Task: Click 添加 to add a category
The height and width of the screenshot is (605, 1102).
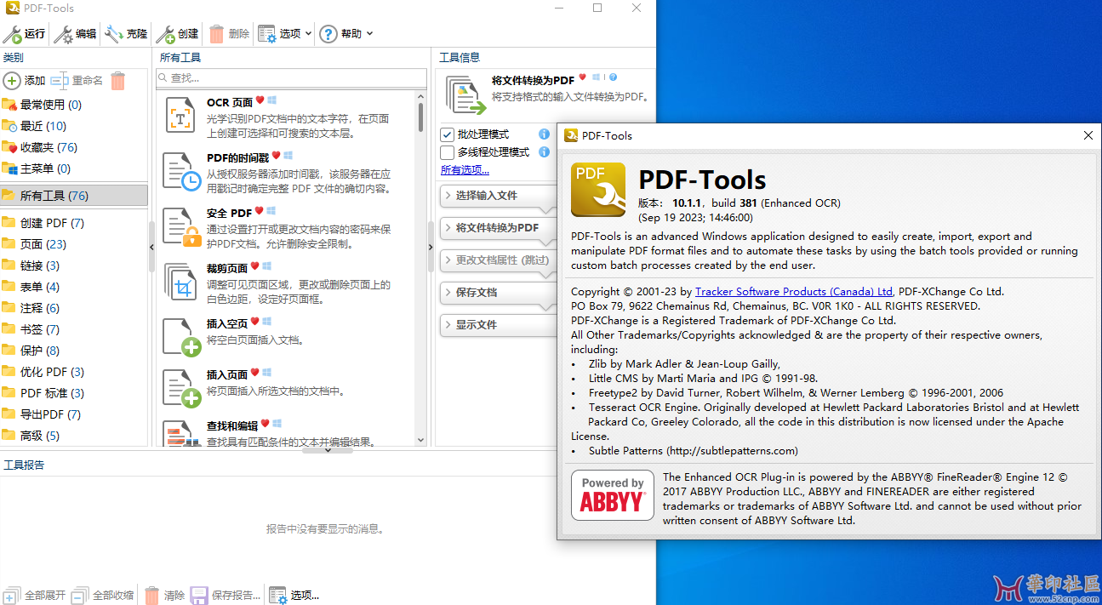Action: (25, 81)
